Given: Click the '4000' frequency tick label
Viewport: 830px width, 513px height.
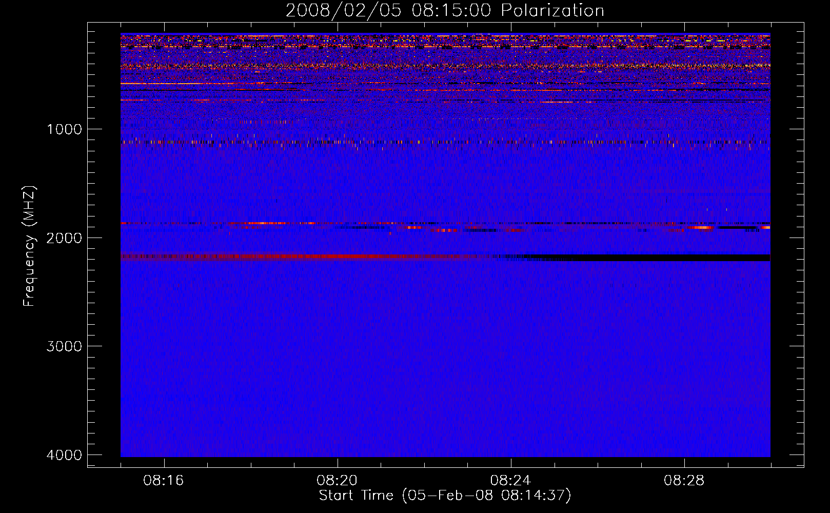Looking at the screenshot, I should click(x=64, y=455).
